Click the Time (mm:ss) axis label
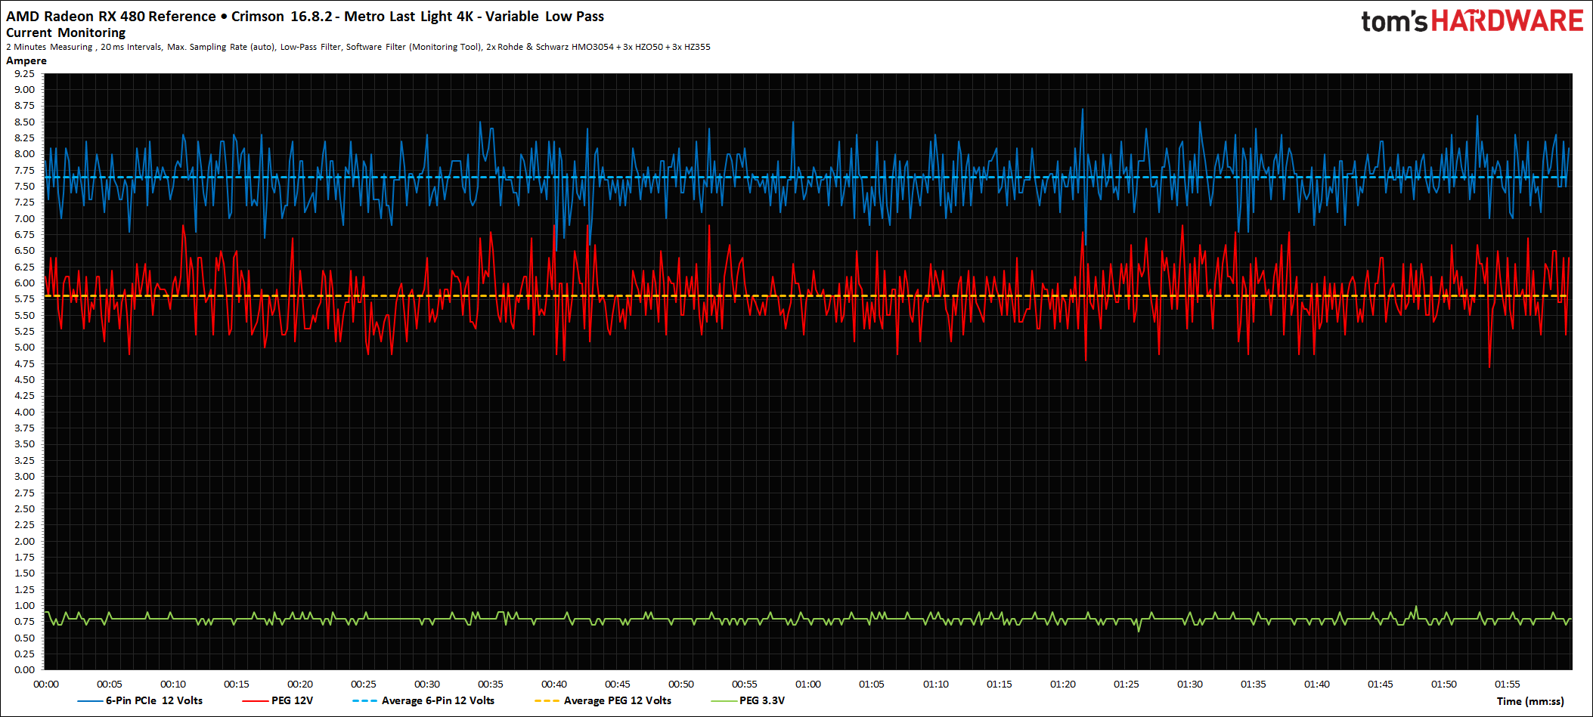This screenshot has height=717, width=1593. [1530, 701]
